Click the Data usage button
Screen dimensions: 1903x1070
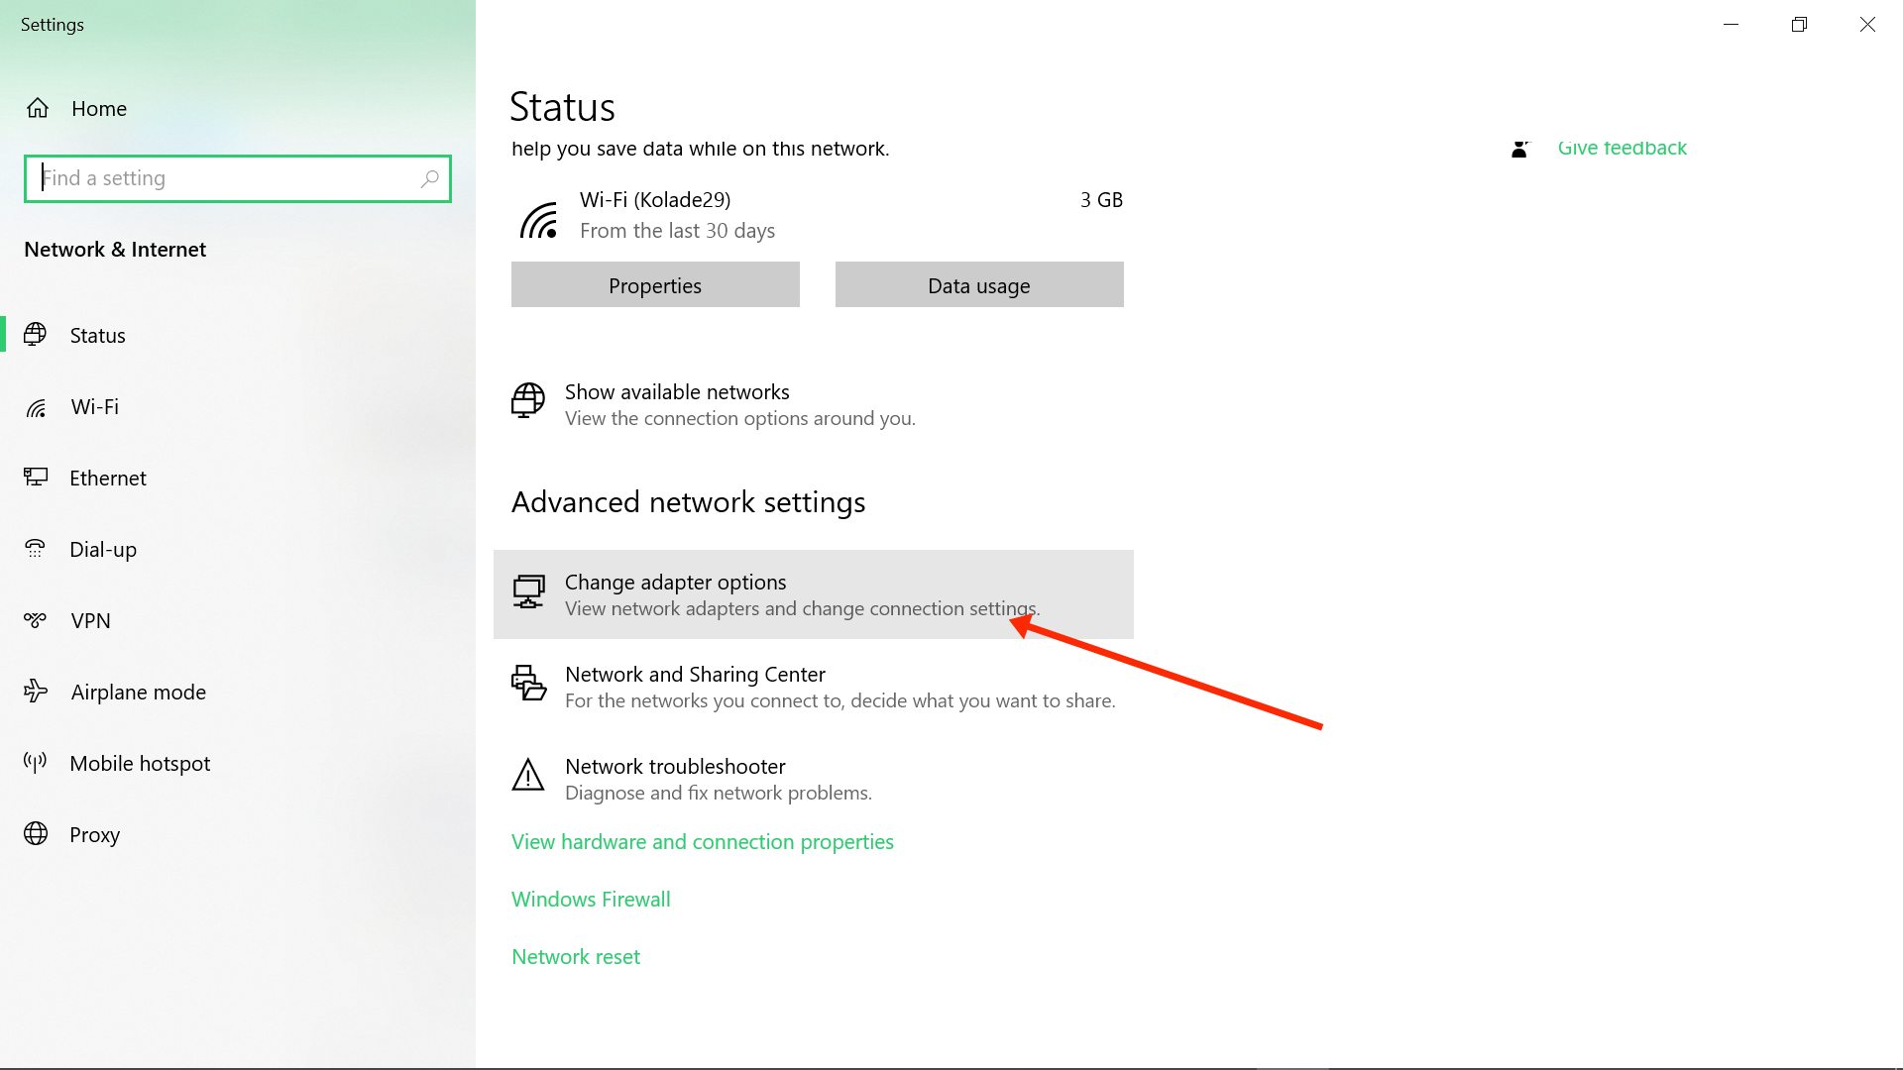coord(979,285)
